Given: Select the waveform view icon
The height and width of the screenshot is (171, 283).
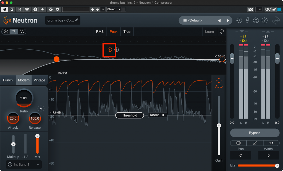Looking at the screenshot, I should click(x=22, y=31).
